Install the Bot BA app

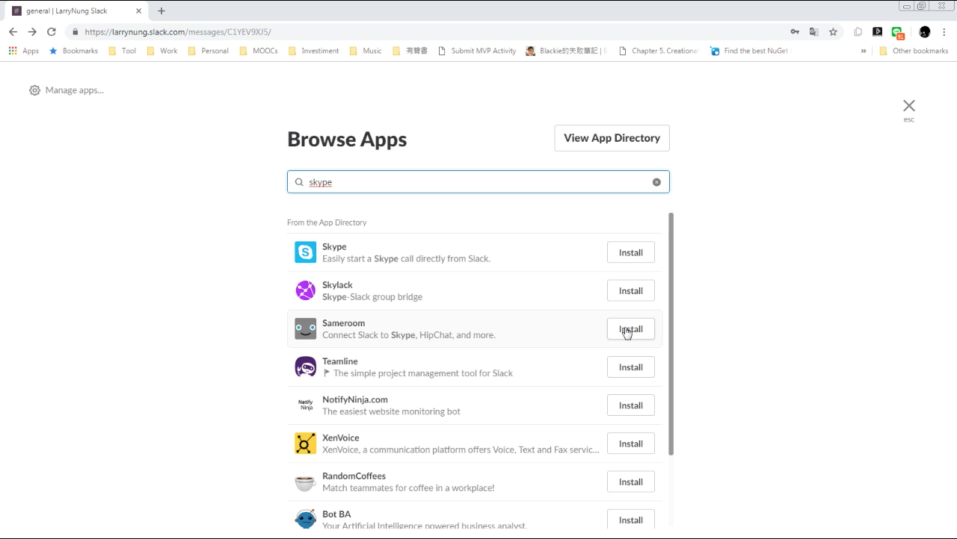tap(630, 520)
